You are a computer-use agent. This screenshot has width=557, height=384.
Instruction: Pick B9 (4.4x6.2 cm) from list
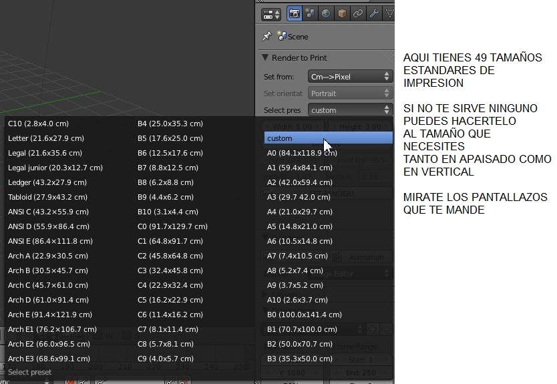166,197
